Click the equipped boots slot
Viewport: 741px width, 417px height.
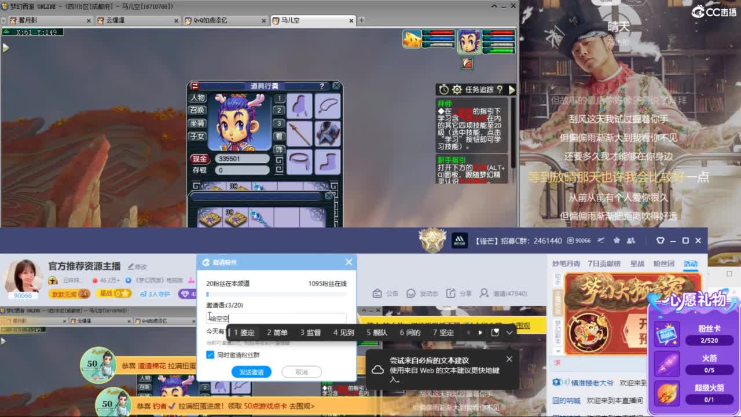point(328,161)
